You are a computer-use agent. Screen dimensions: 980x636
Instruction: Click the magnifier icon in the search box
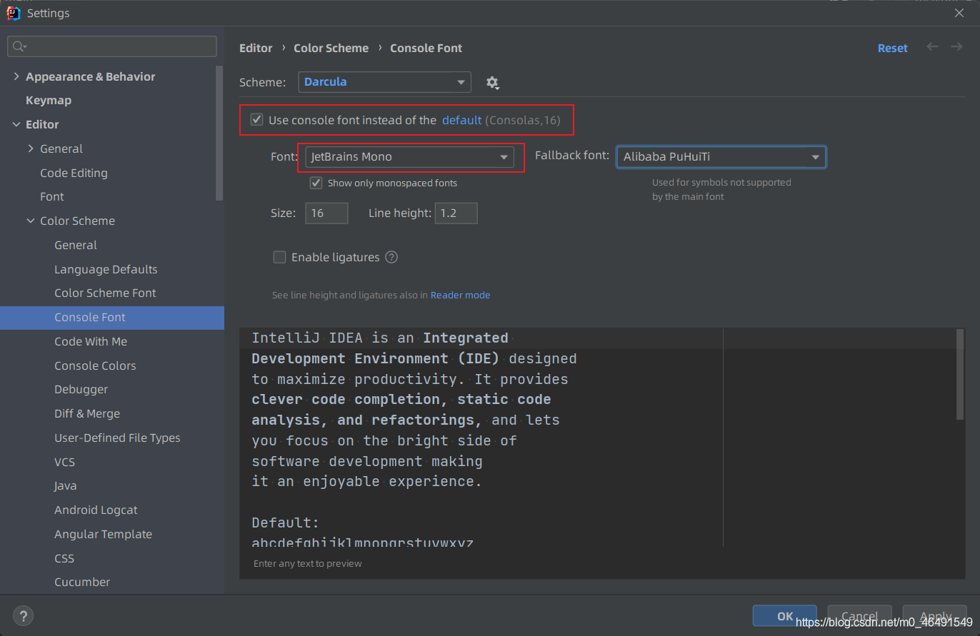(19, 46)
